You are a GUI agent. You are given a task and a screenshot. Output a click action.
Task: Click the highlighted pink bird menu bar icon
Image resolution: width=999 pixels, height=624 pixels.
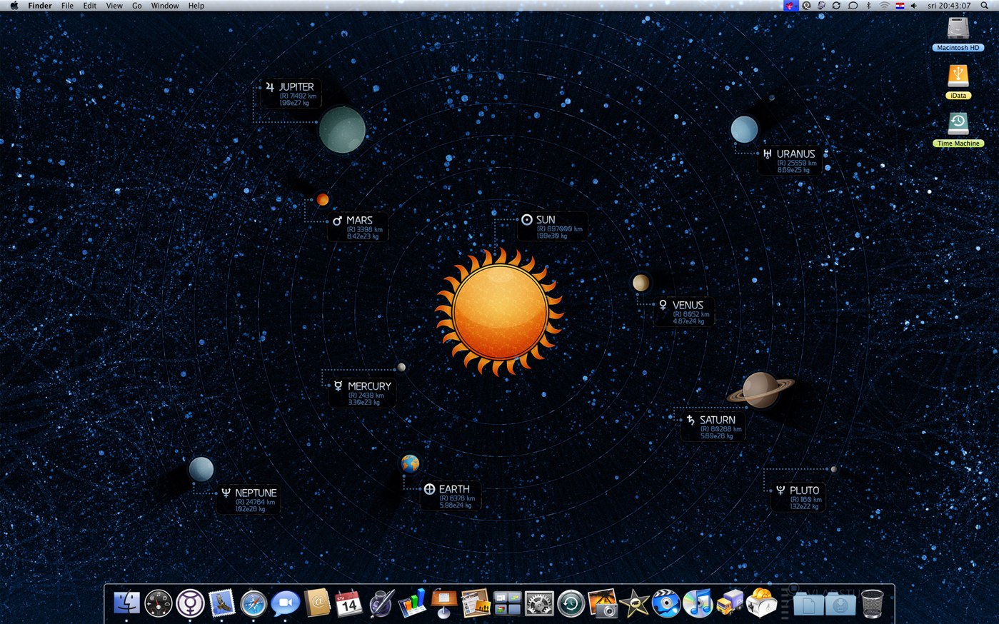coord(790,6)
